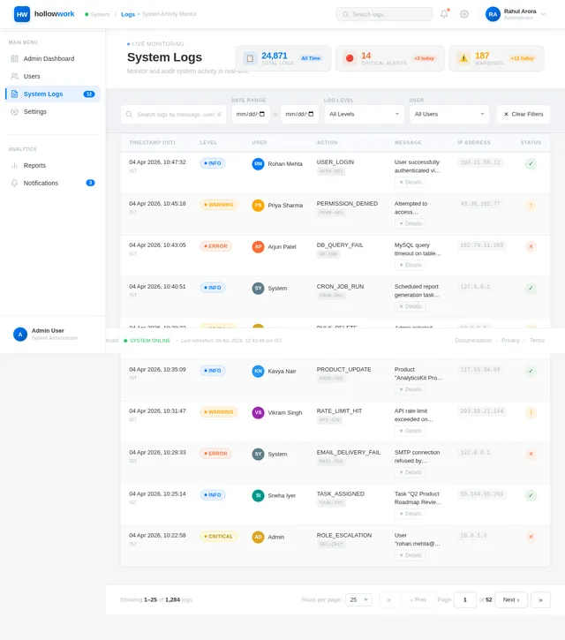Click the warning status icon for PERMISSION_DENIED
This screenshot has height=640, width=565.
pyautogui.click(x=531, y=206)
